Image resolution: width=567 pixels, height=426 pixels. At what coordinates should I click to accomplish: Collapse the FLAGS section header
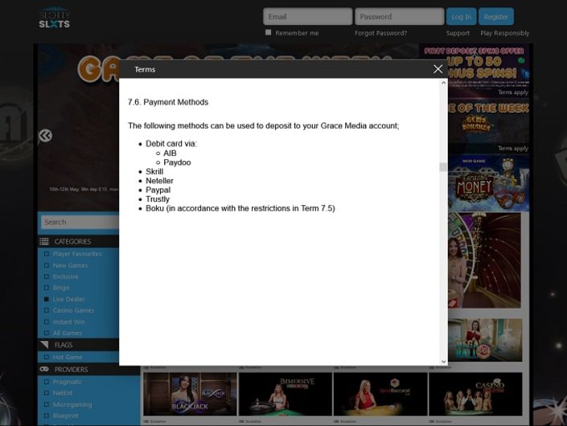(x=79, y=345)
